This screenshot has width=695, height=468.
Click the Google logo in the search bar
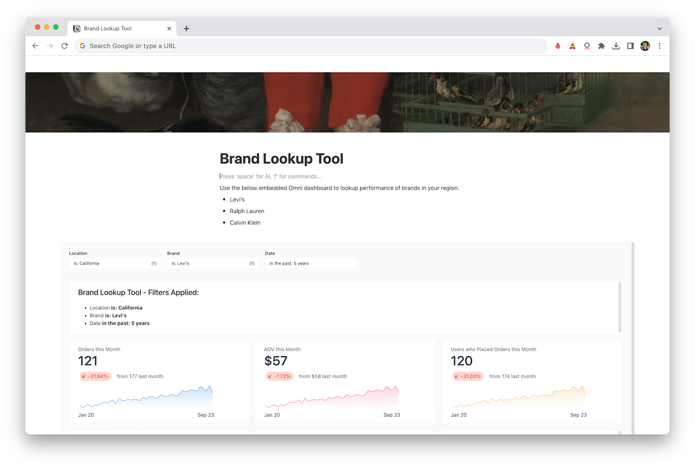click(x=83, y=46)
